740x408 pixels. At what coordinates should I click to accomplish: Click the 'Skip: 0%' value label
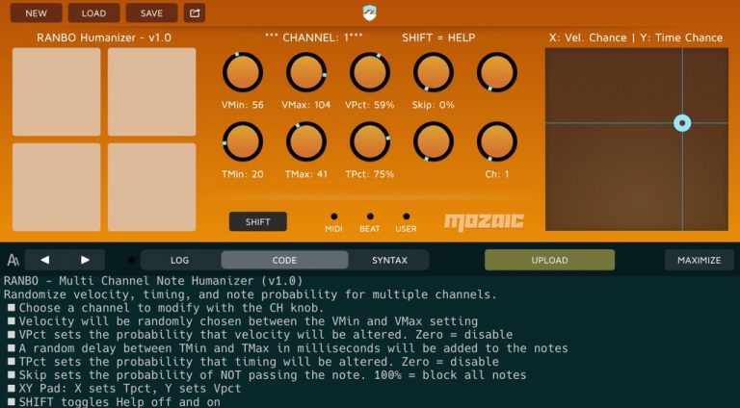[x=434, y=105]
